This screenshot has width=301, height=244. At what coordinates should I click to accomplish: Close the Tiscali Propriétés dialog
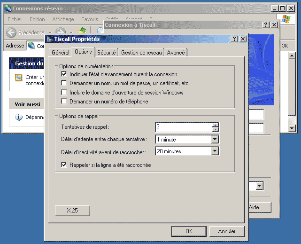(x=243, y=39)
